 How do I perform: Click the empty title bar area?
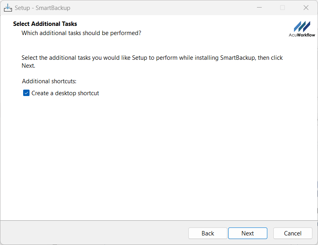160,8
